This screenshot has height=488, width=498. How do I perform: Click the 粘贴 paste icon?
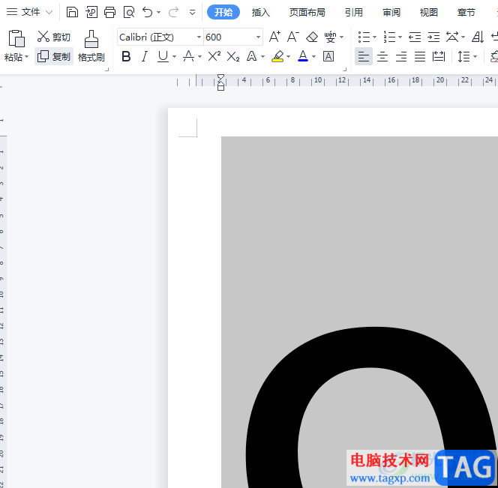coord(16,39)
